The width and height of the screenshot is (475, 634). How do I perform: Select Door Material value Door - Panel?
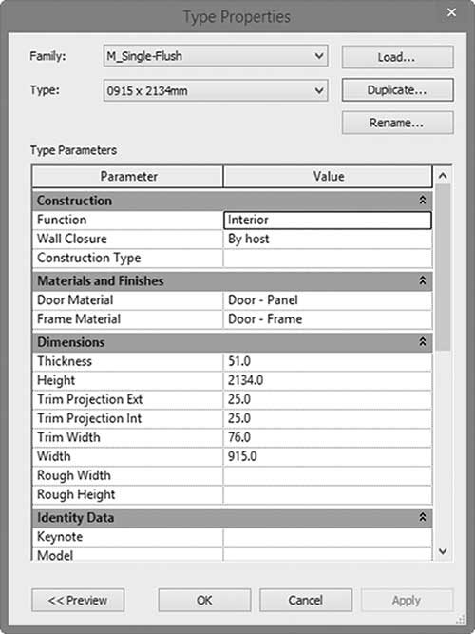pyautogui.click(x=328, y=300)
